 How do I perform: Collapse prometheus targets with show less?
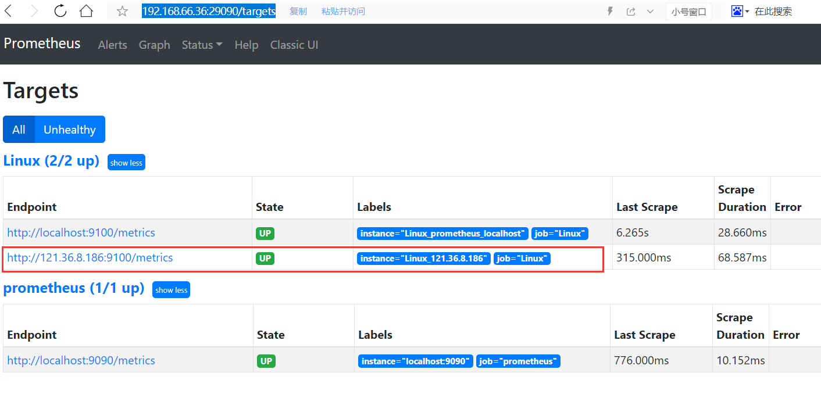[x=171, y=290]
